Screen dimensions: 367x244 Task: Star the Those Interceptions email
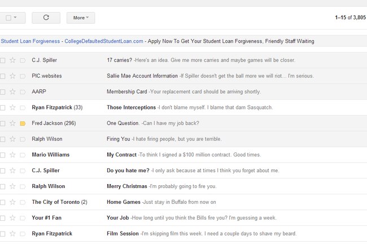coord(12,107)
